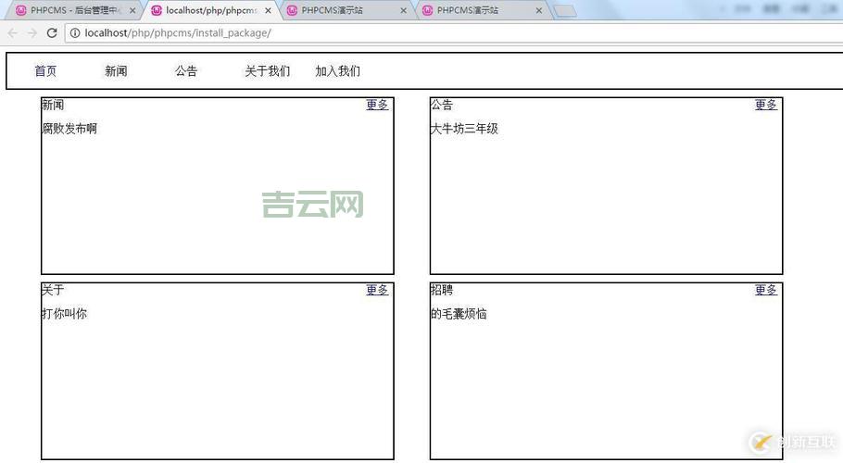Click the browser forward arrow

31,32
